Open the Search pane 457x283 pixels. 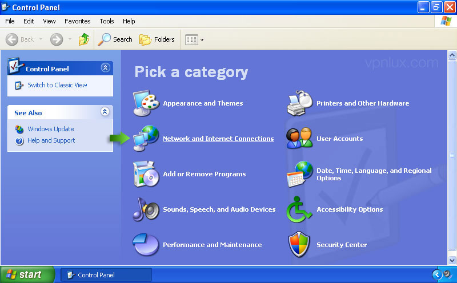click(115, 39)
